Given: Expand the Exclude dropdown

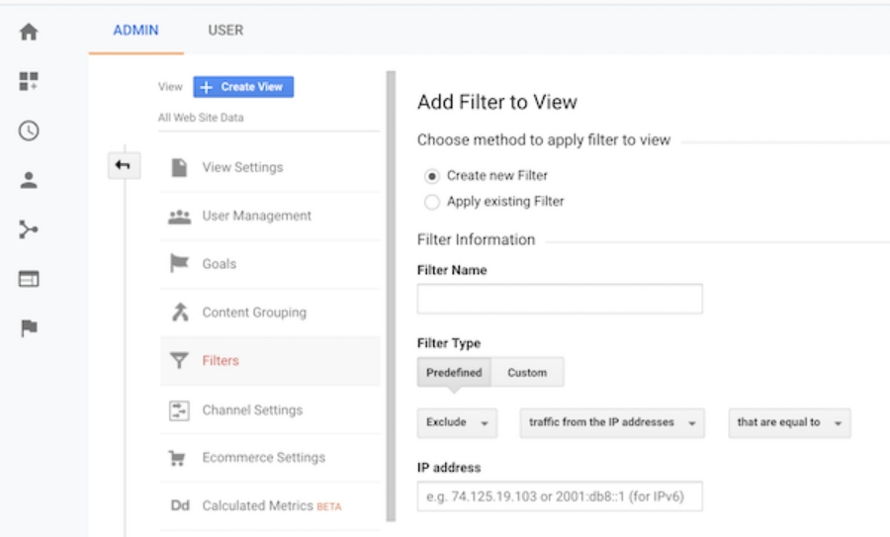Looking at the screenshot, I should tap(458, 422).
